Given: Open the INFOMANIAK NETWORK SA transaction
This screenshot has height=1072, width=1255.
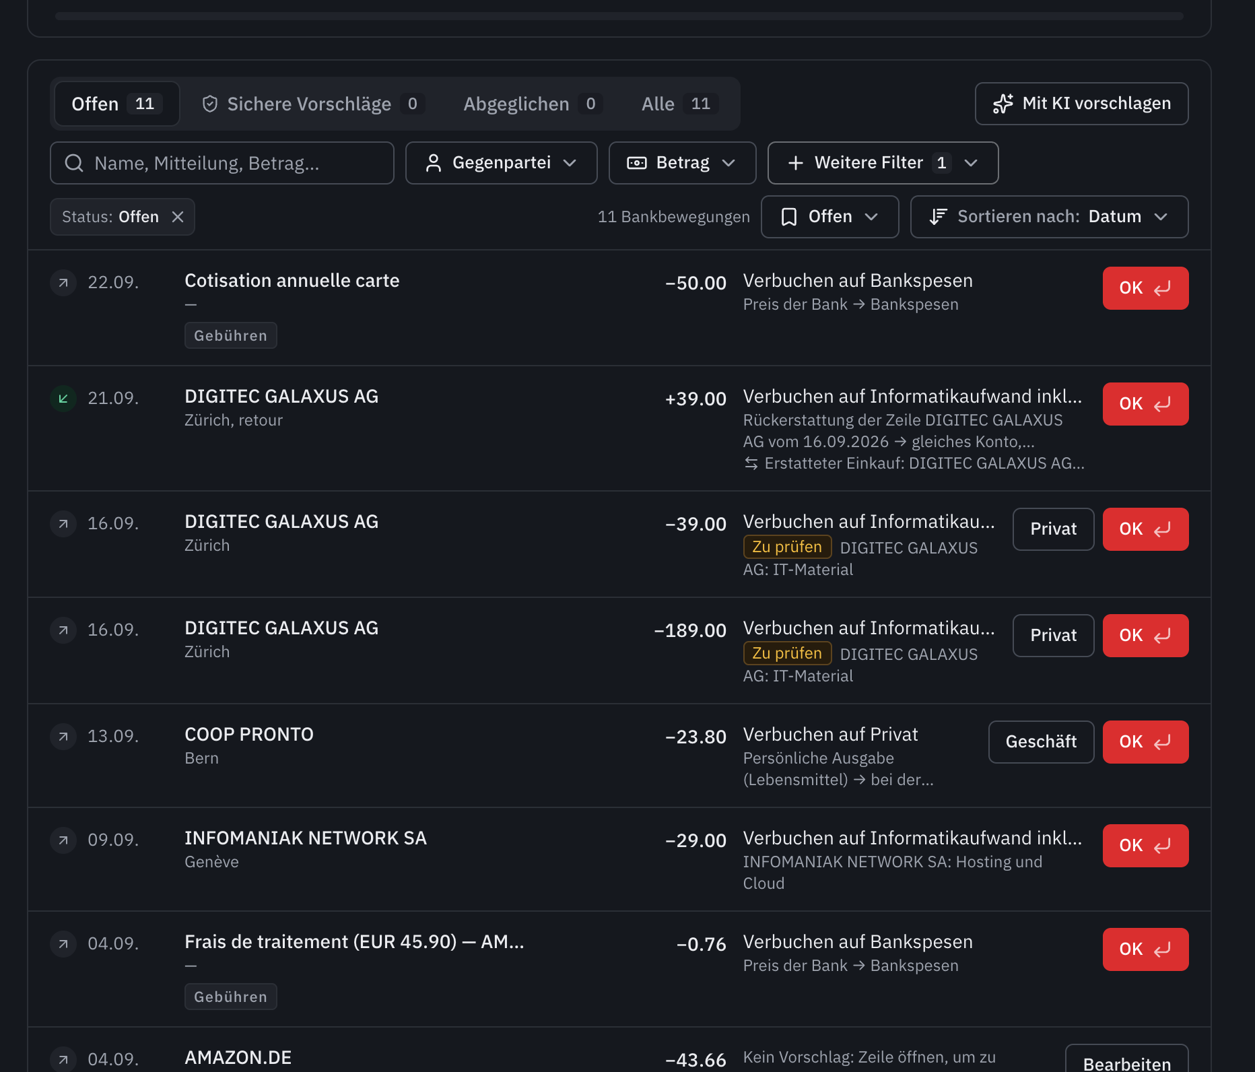Looking at the screenshot, I should click(x=619, y=860).
